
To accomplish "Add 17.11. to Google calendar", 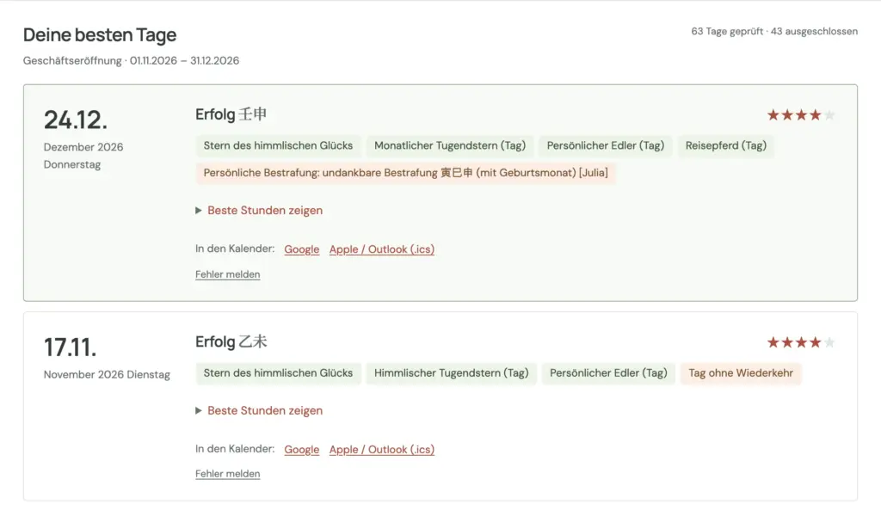I will click(302, 449).
